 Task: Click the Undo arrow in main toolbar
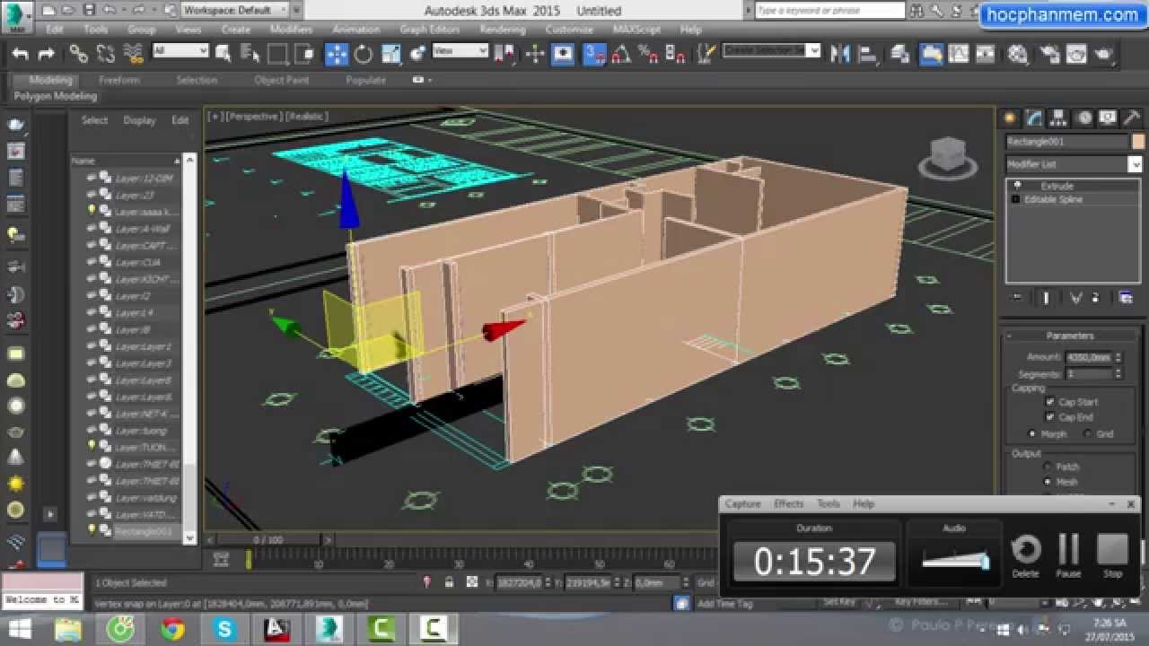[x=21, y=55]
